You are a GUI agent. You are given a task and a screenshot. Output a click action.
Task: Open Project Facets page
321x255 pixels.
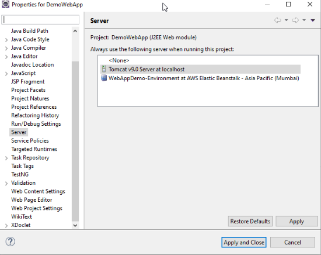28,90
